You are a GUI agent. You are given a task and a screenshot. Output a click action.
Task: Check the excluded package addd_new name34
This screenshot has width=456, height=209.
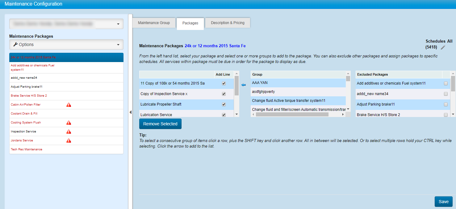[446, 94]
